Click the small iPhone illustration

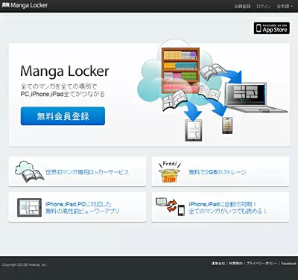pos(227,126)
